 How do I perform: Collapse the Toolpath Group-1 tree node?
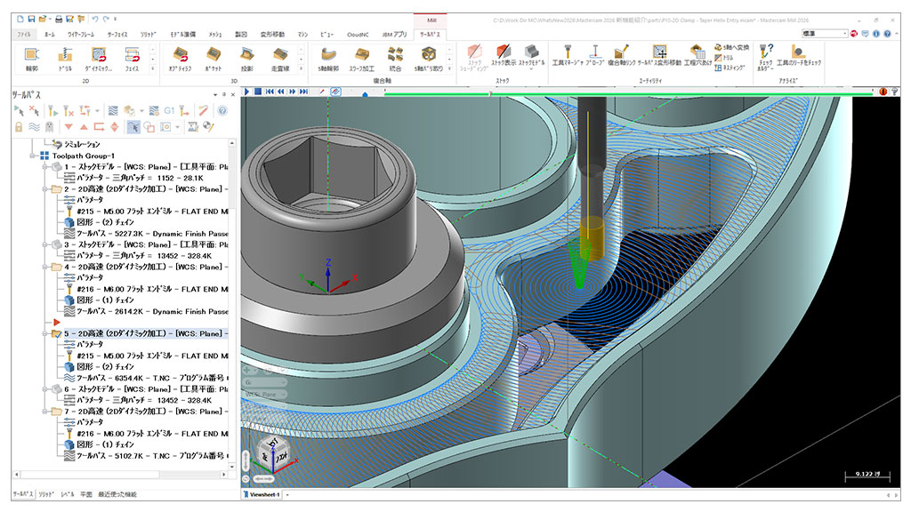pyautogui.click(x=32, y=155)
